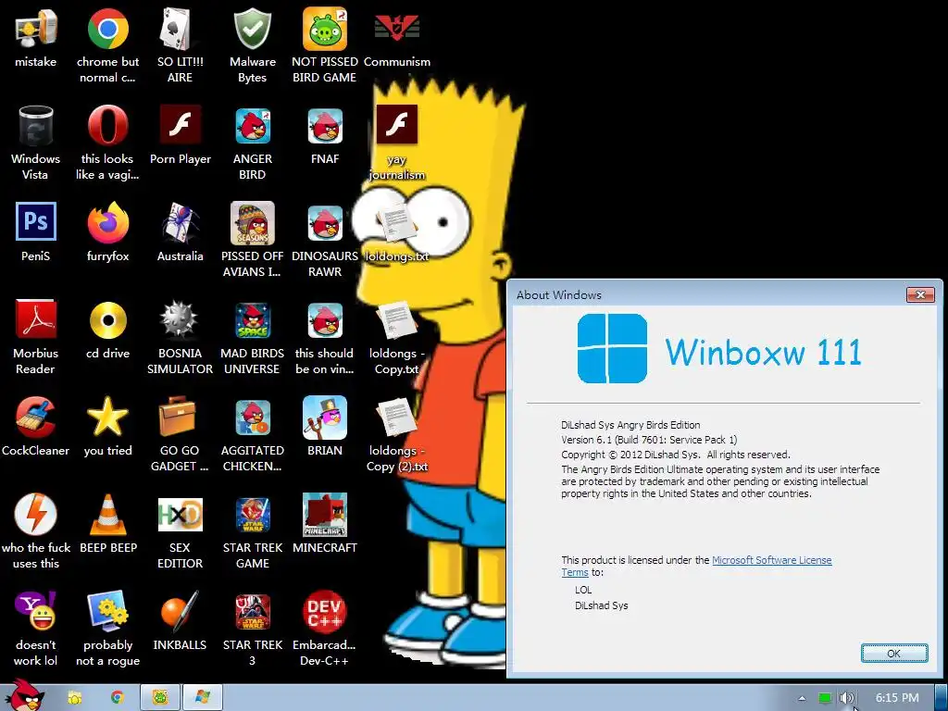Select the 'Australia' spider solitaire icon
The height and width of the screenshot is (711, 948).
(180, 223)
